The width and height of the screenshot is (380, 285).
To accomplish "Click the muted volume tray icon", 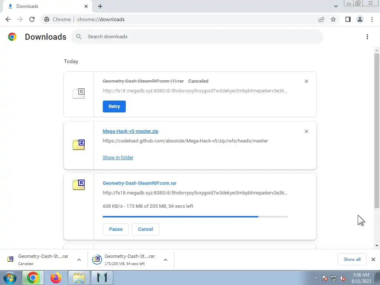I will point(343,278).
